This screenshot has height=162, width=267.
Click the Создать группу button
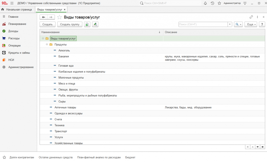pos(70,24)
